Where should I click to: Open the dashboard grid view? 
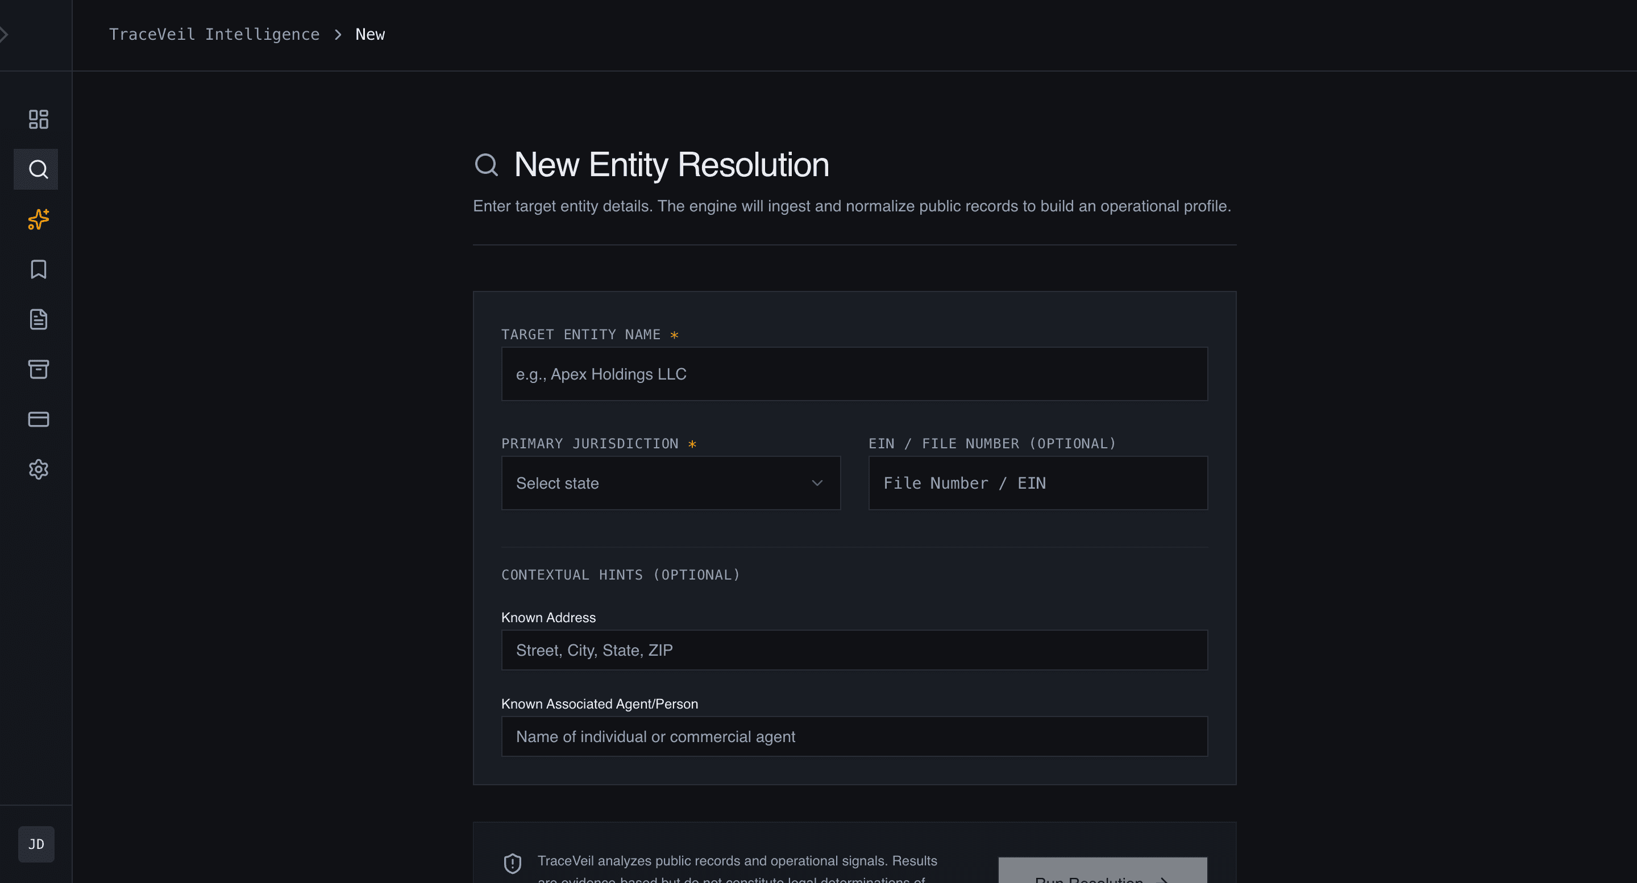[38, 119]
